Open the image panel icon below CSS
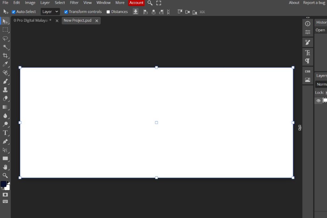The image size is (327, 218). (x=308, y=80)
